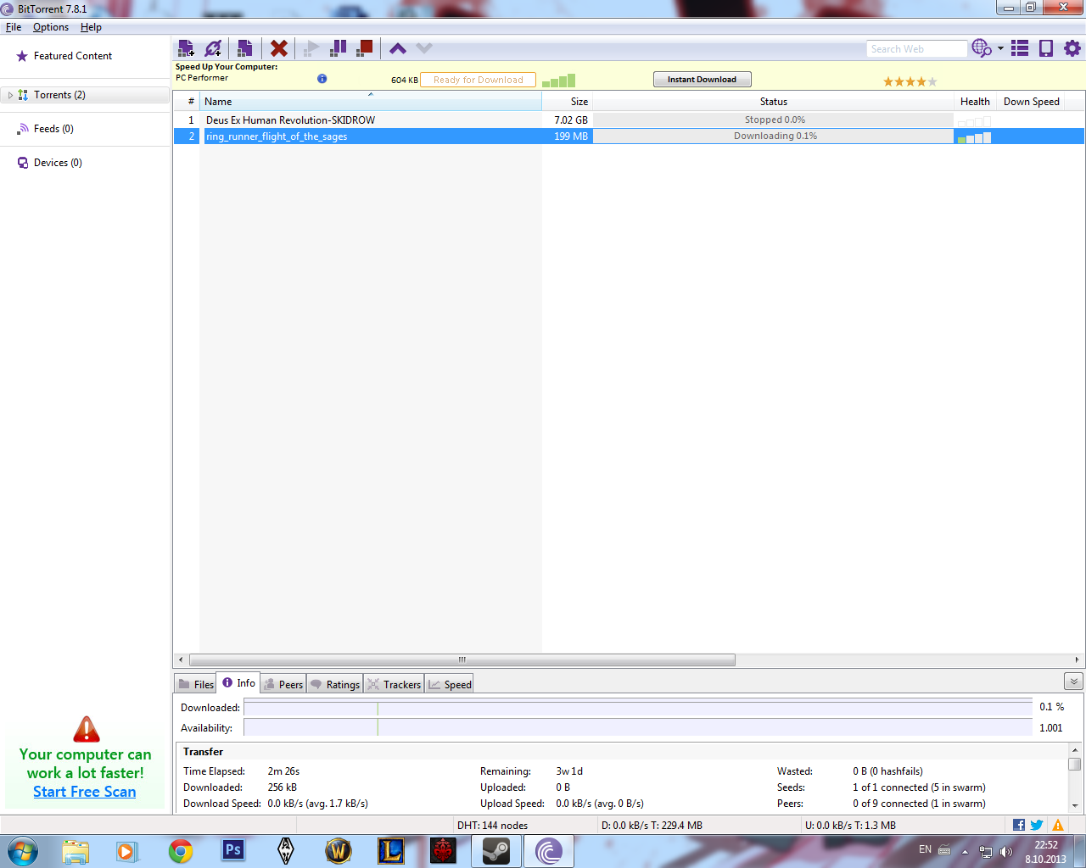The height and width of the screenshot is (868, 1086).
Task: Select Feeds (0) in the sidebar
Action: pos(53,129)
